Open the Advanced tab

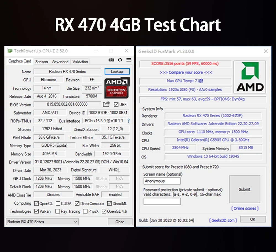(x=60, y=62)
